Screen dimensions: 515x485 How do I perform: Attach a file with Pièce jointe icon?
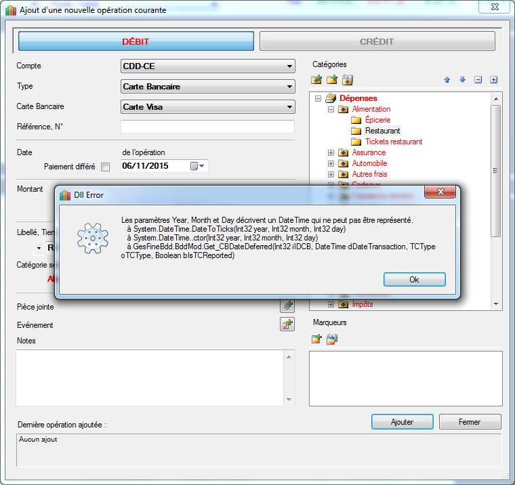287,305
